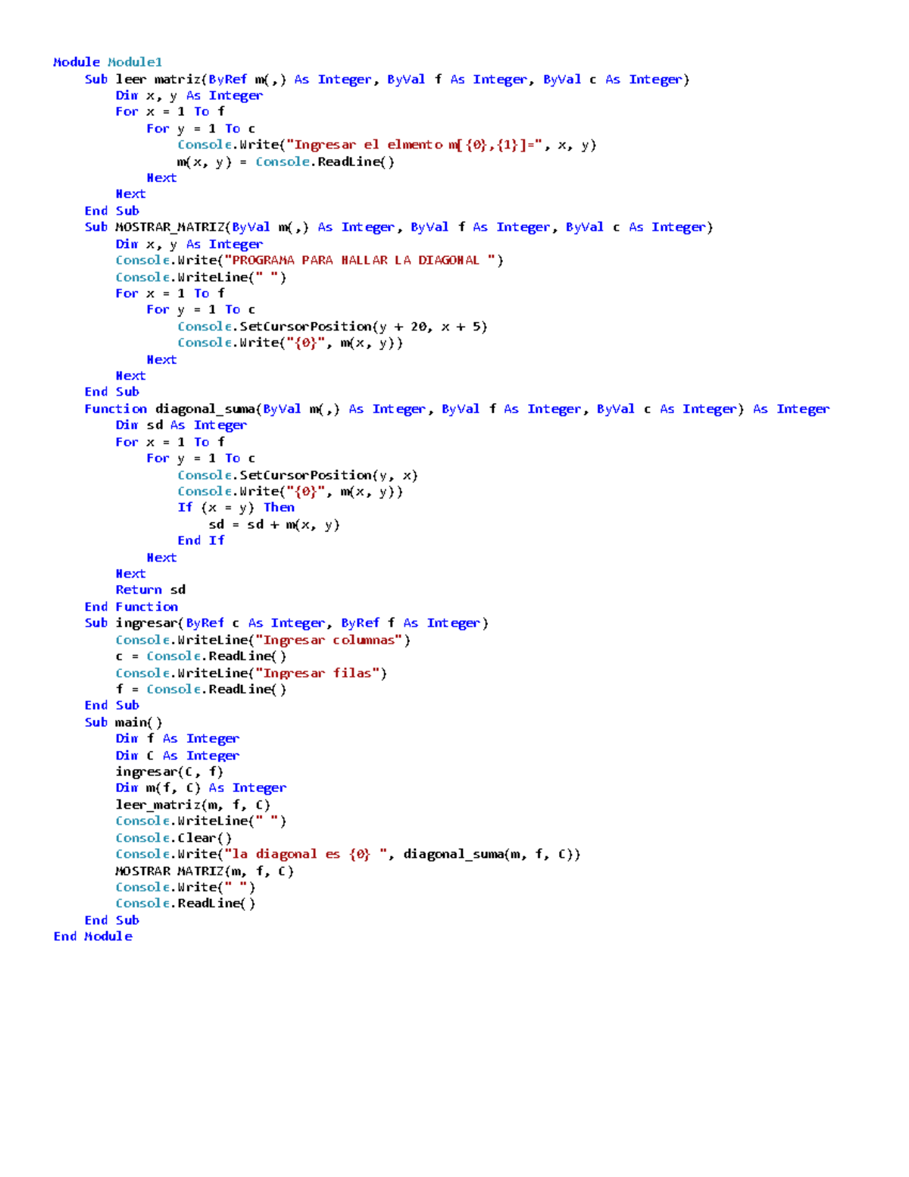Click the 'Module Module1' declaration line
Screen dimensions: 909x1177
click(x=108, y=62)
